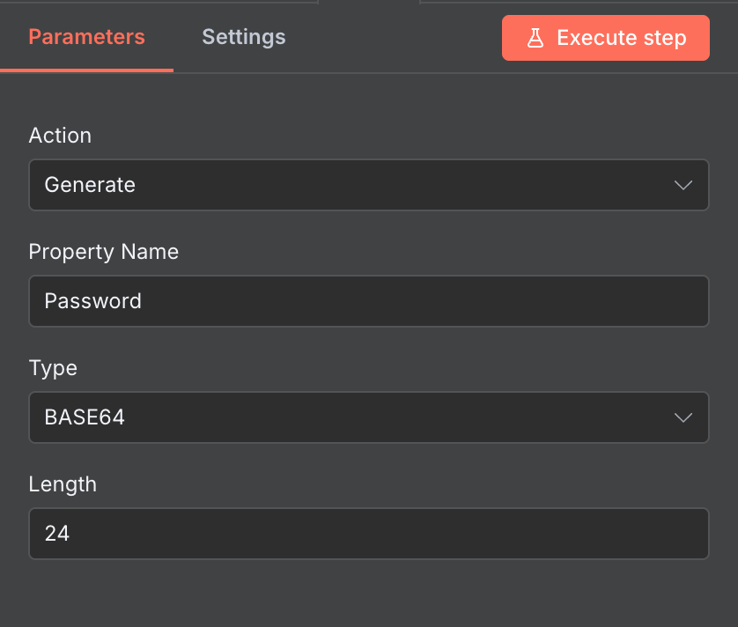The image size is (738, 627).
Task: Open the Action dropdown showing Generate
Action: point(369,185)
